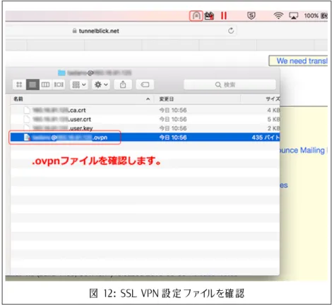This screenshot has height=305, width=334.
Task: Reload the tunnelblick.net page
Action: 231,30
